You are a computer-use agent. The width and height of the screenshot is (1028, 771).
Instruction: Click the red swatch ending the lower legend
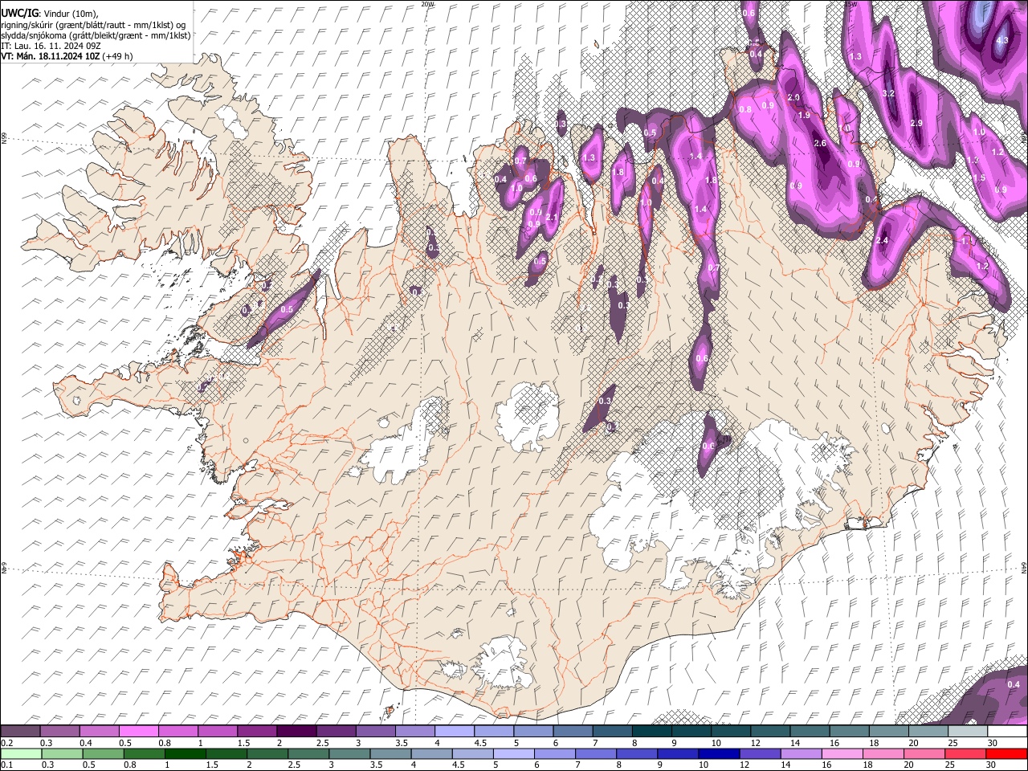pyautogui.click(x=1007, y=753)
